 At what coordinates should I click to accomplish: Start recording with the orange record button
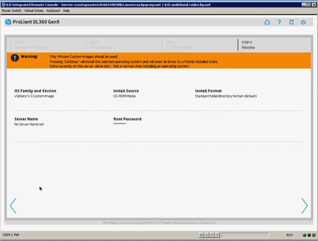coord(217,235)
